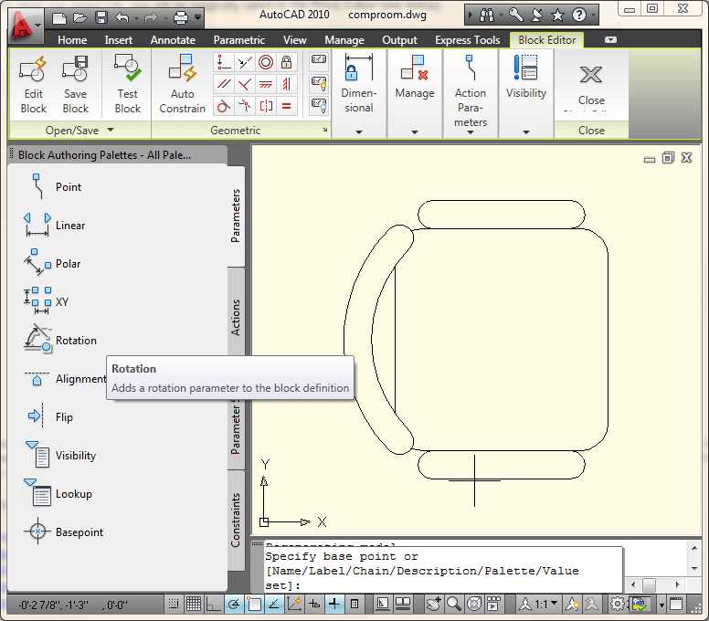Image resolution: width=709 pixels, height=621 pixels.
Task: Apply the Perpendicular constraint
Action: (245, 84)
